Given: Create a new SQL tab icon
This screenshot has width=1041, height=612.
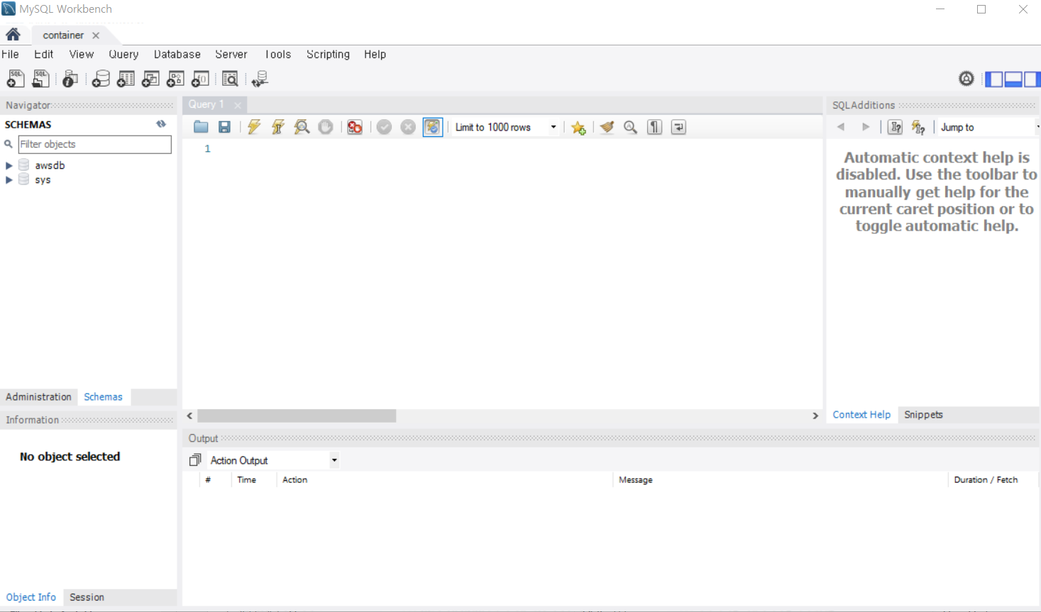Looking at the screenshot, I should coord(16,79).
